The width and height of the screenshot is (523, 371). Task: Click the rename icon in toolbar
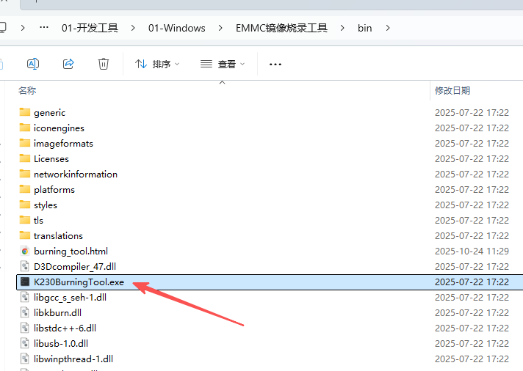coord(33,65)
